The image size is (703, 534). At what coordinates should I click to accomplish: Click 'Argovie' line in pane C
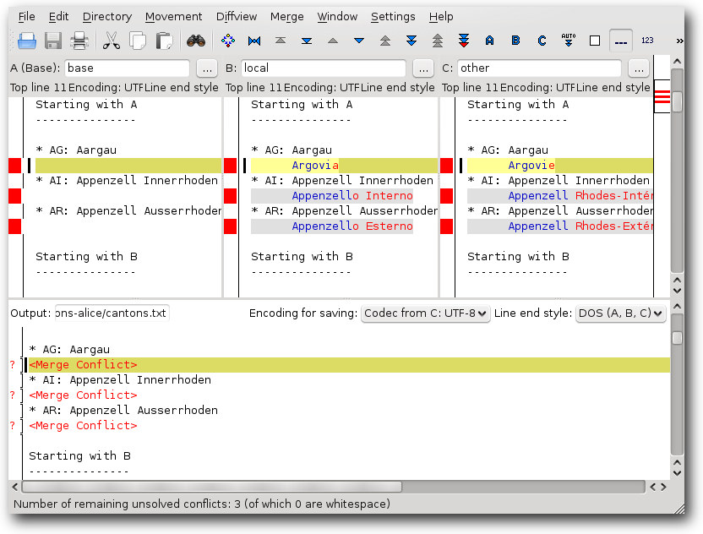[x=531, y=166]
